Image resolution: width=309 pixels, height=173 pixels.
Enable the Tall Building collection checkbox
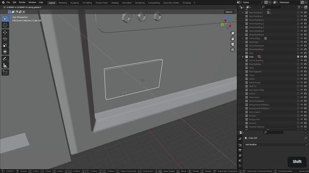point(298,38)
